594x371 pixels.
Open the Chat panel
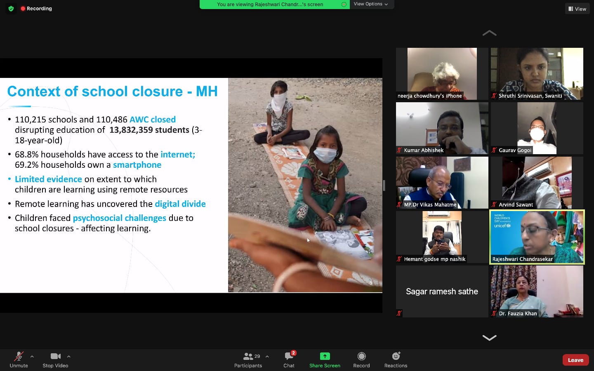click(289, 360)
